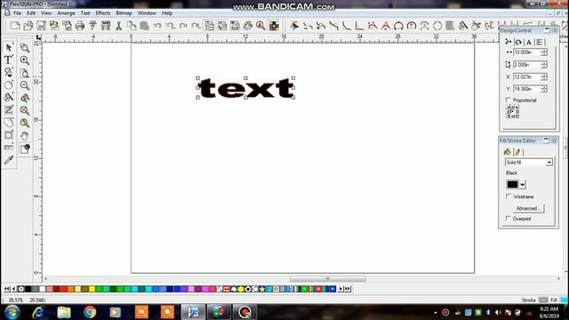This screenshot has height=320, width=569.
Task: Select the Eyedropper tool
Action: click(9, 160)
